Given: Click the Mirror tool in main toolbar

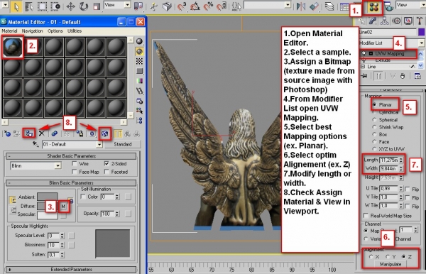Looking at the screenshot, I should pyautogui.click(x=301, y=6).
